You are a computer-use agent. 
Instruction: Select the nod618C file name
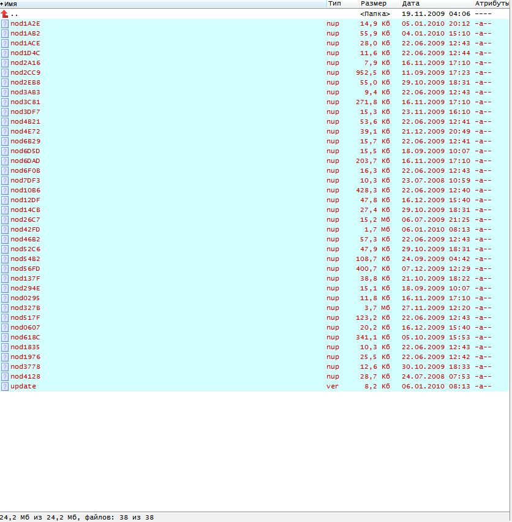pos(25,338)
